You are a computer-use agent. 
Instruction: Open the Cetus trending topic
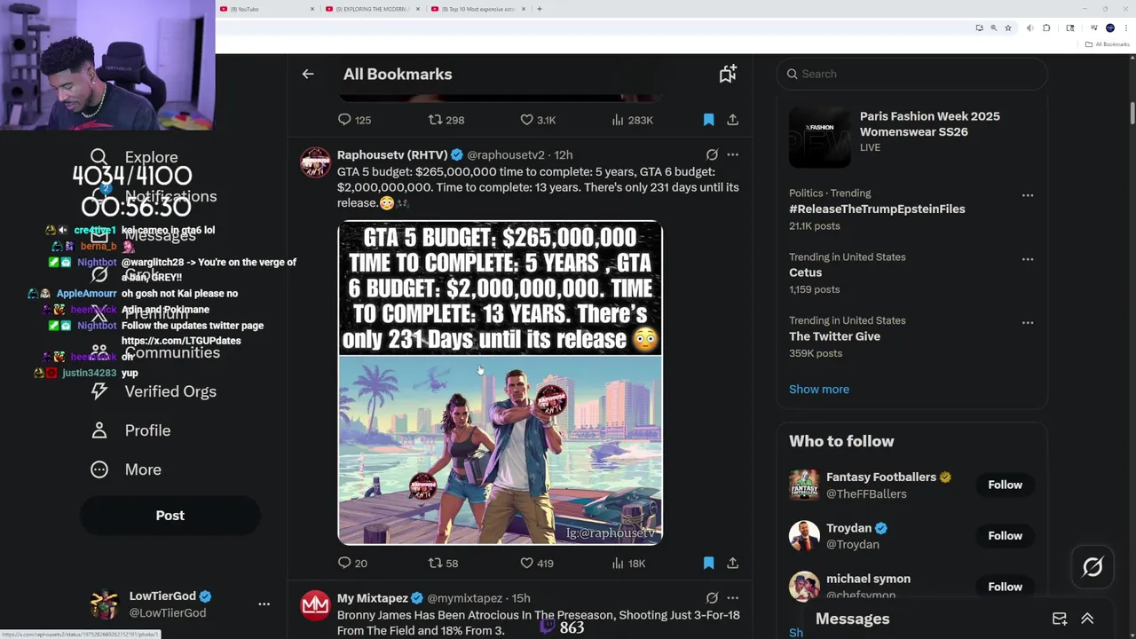coord(805,272)
